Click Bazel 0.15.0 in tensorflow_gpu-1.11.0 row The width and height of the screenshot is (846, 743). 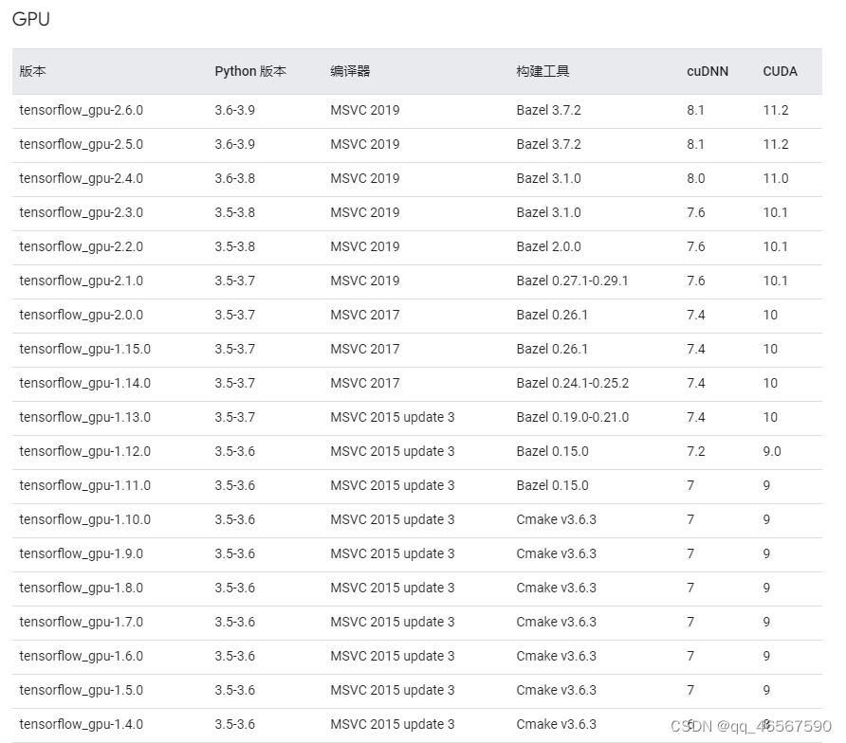pos(553,485)
